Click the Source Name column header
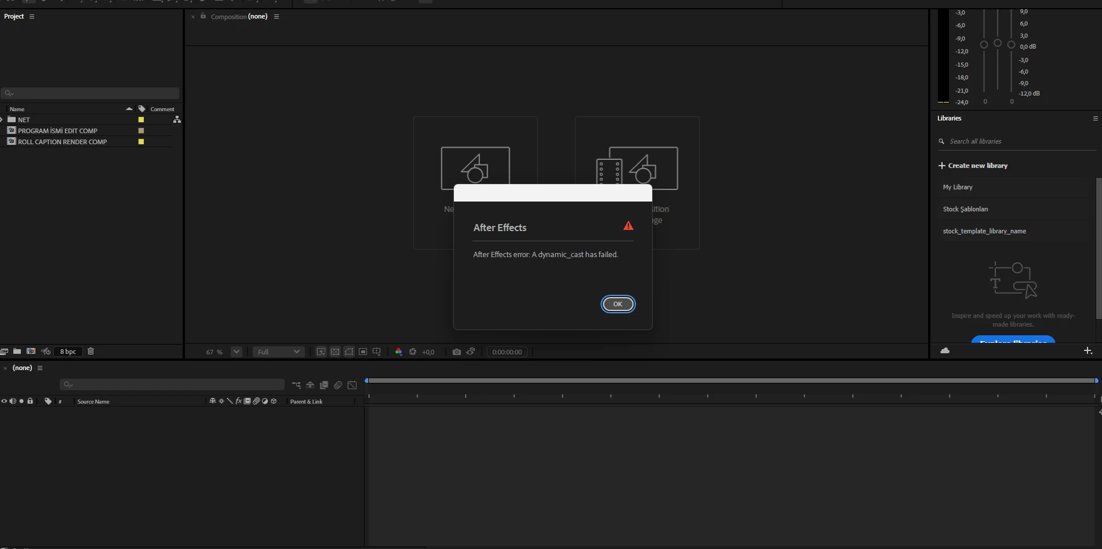The image size is (1102, 549). coord(93,401)
